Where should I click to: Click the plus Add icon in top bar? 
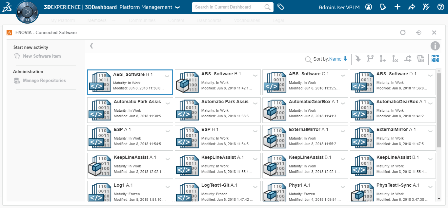click(x=397, y=7)
